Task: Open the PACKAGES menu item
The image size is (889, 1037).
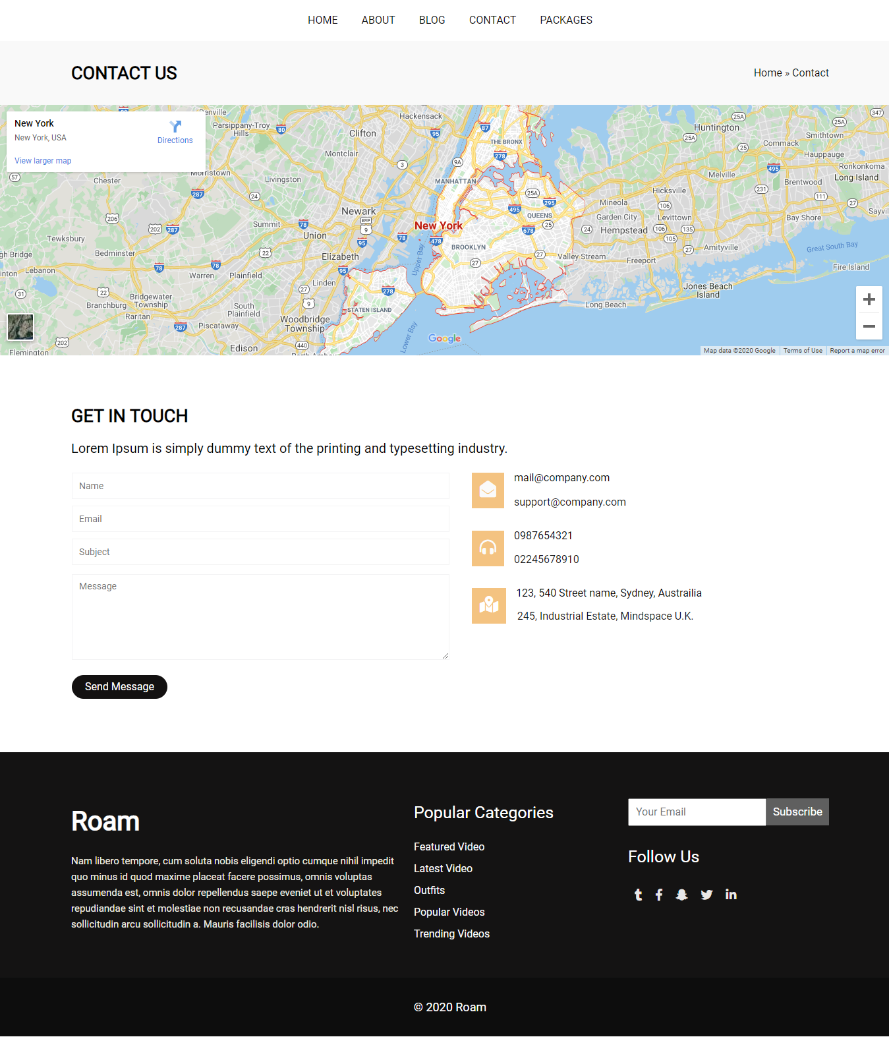Action: [x=566, y=20]
